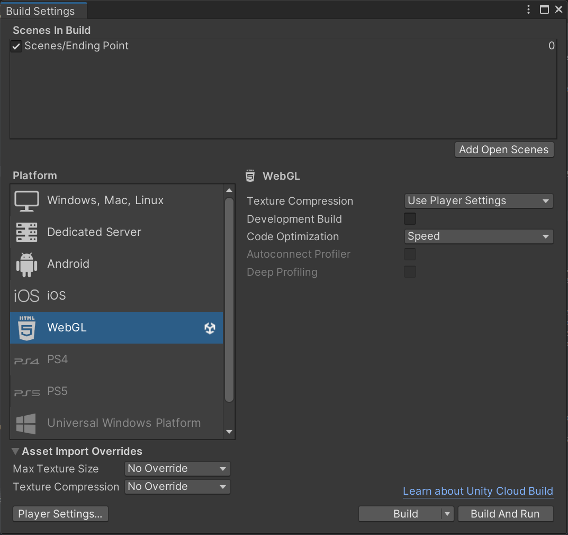Viewport: 568px width, 535px height.
Task: Click the Windows, Mac, Linux monitor icon
Action: tap(26, 201)
